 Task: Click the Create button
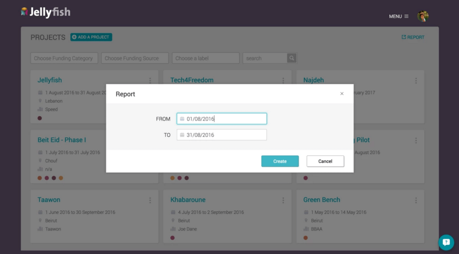[x=280, y=161]
